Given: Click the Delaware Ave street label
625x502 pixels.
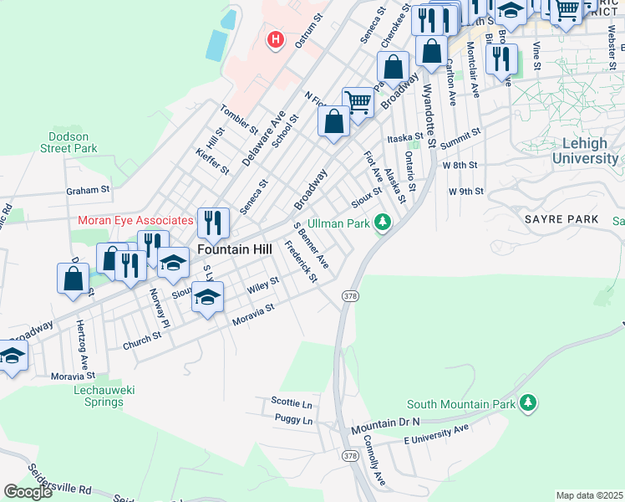Looking at the screenshot, I should [264, 139].
